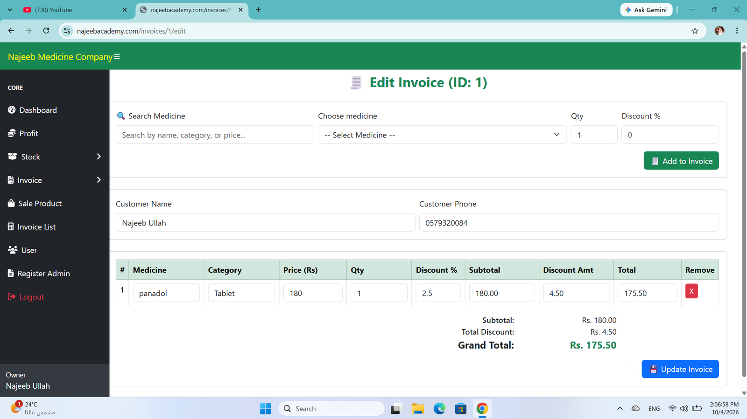
Task: Open Dashboard from the sidebar
Action: (32, 110)
